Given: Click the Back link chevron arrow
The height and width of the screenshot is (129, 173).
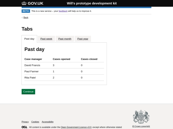Looking at the screenshot, I should pos(22,18).
